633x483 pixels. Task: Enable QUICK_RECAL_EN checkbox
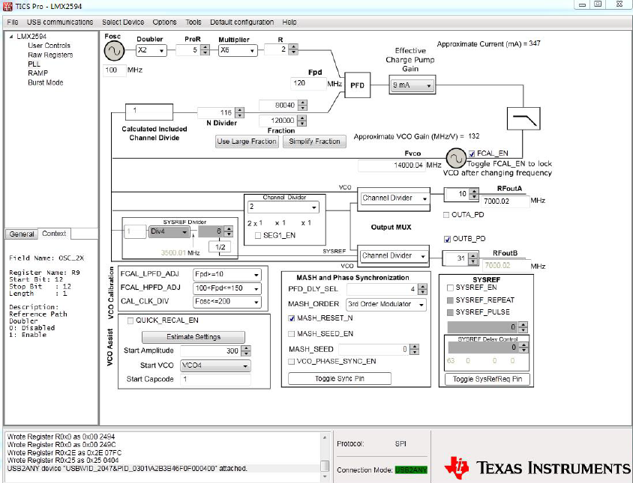[130, 321]
